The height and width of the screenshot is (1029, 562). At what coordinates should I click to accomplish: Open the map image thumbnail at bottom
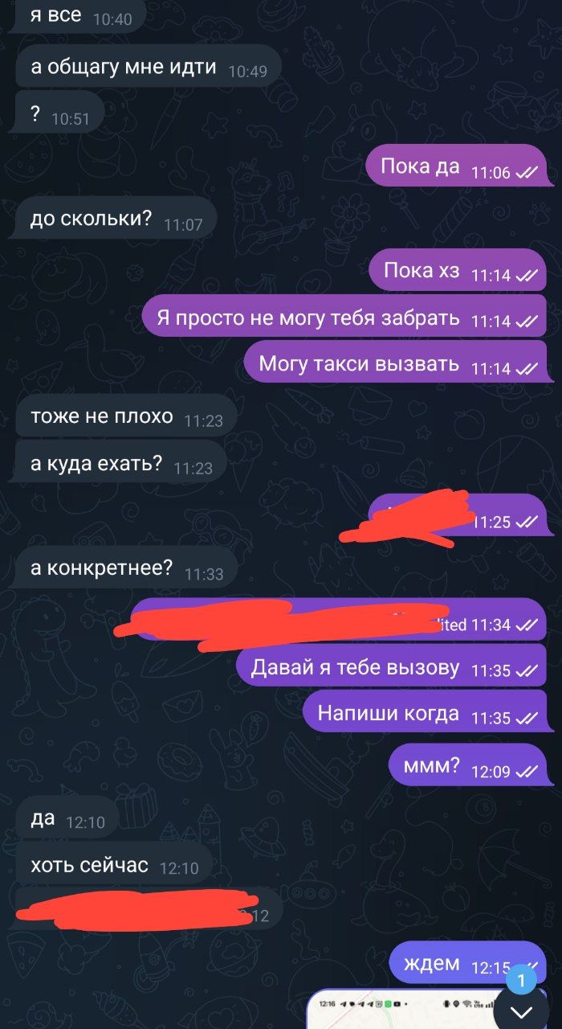(x=400, y=1010)
